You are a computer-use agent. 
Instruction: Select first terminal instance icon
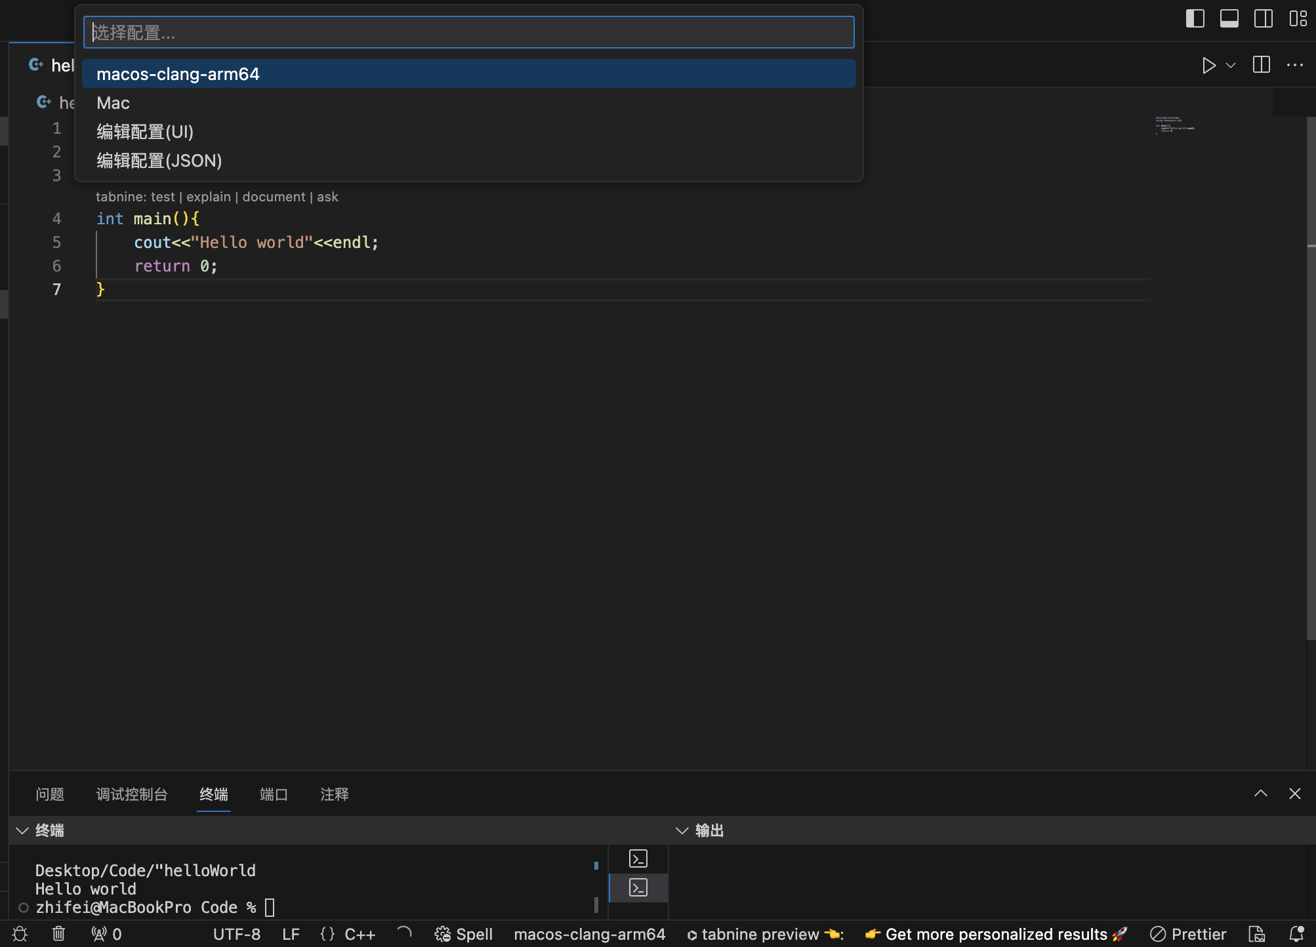[638, 858]
